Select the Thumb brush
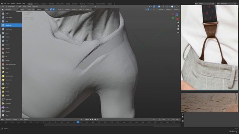Viewport: 239px width, 134px height. tap(11, 84)
